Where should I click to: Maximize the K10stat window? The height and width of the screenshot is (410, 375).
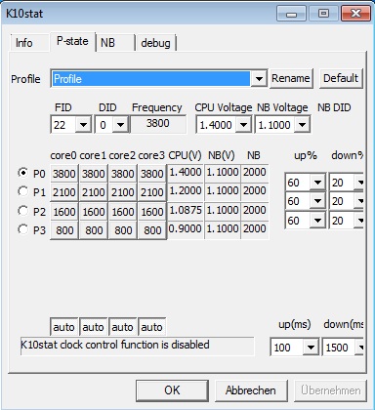[323, 14]
